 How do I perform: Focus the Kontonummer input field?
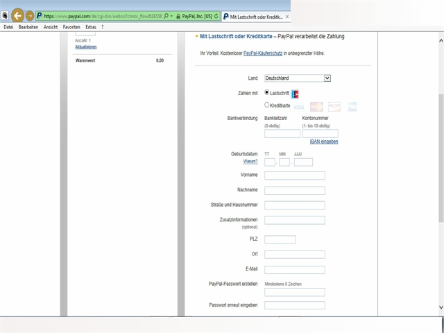click(321, 134)
